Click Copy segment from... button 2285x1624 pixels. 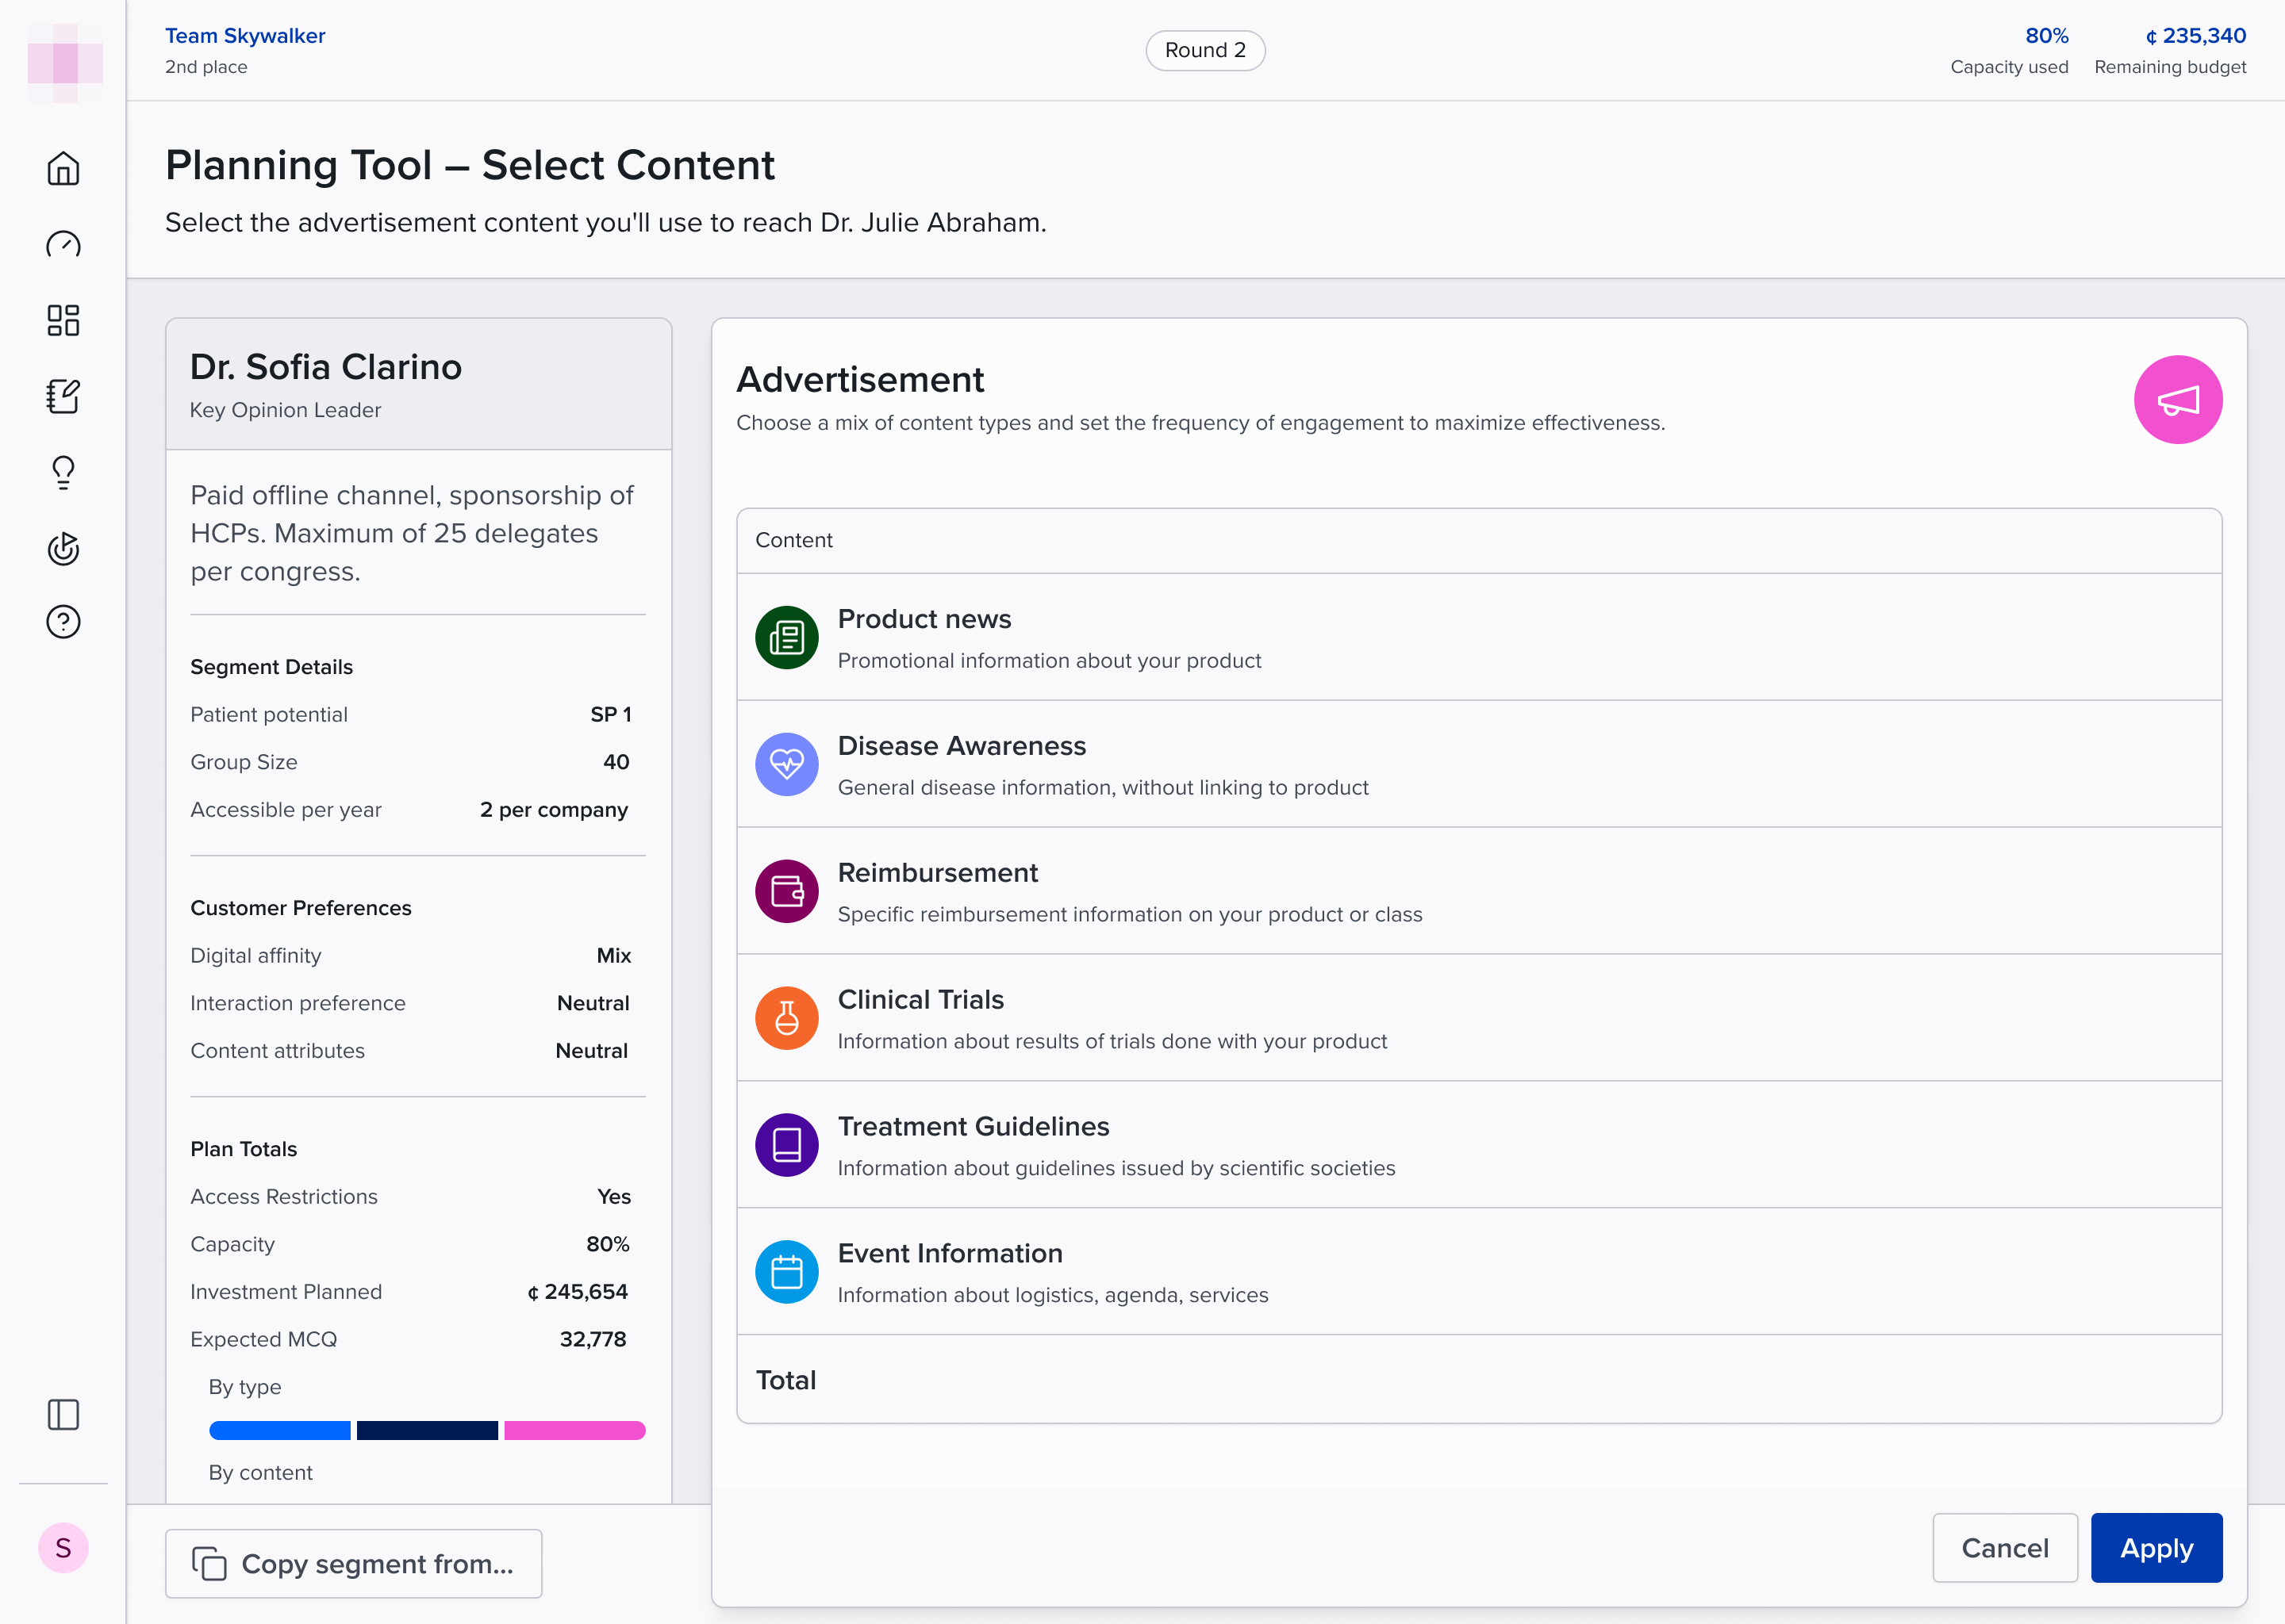(353, 1563)
